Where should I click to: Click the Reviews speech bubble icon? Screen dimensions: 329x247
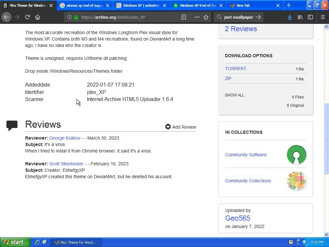[x=12, y=126]
